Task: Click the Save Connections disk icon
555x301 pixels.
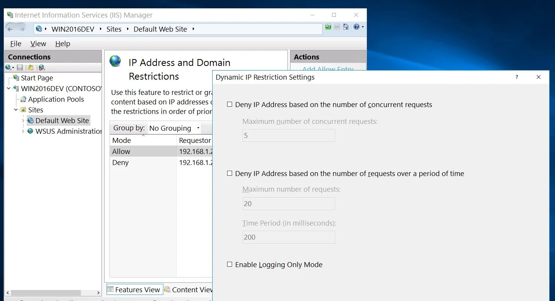Action: (20, 67)
